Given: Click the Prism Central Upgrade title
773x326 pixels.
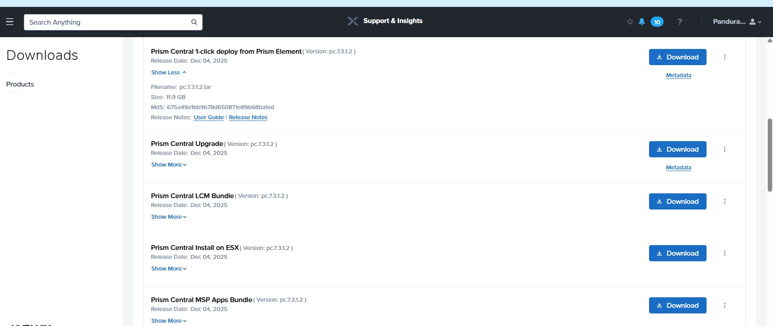Looking at the screenshot, I should coord(187,144).
